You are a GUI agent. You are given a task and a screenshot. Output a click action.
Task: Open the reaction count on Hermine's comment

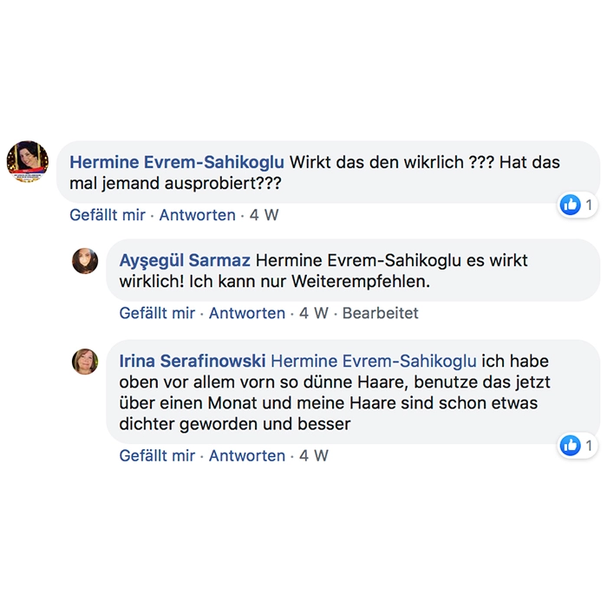tap(589, 205)
